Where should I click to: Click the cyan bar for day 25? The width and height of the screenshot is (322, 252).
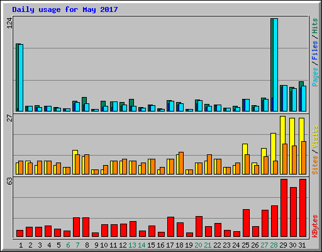click(247, 105)
